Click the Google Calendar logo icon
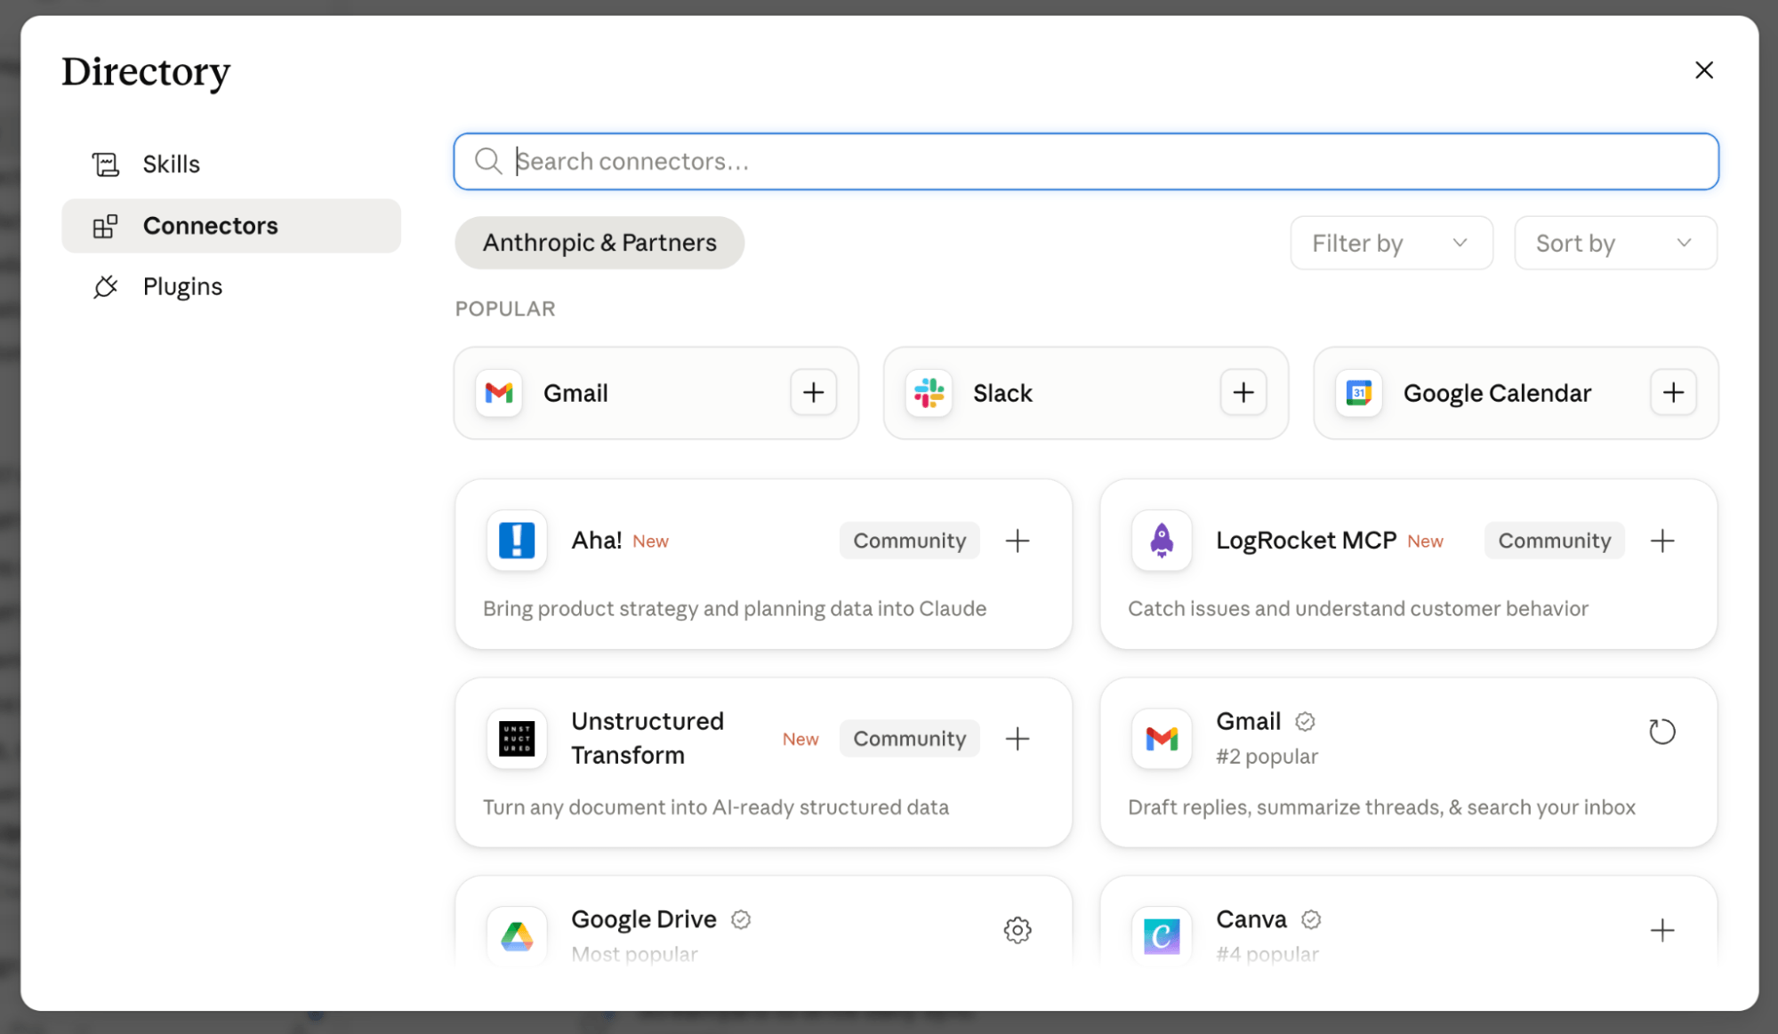Viewport: 1778px width, 1034px height. [1358, 392]
